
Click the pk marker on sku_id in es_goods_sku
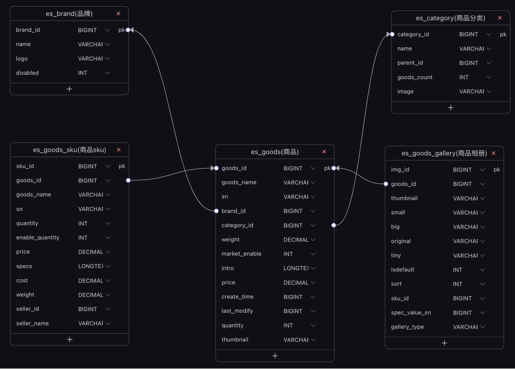click(122, 166)
